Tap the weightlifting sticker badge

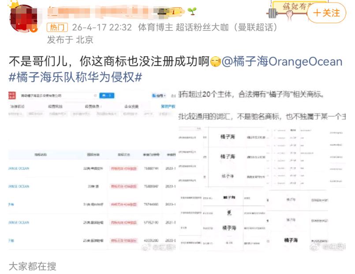click(291, 9)
